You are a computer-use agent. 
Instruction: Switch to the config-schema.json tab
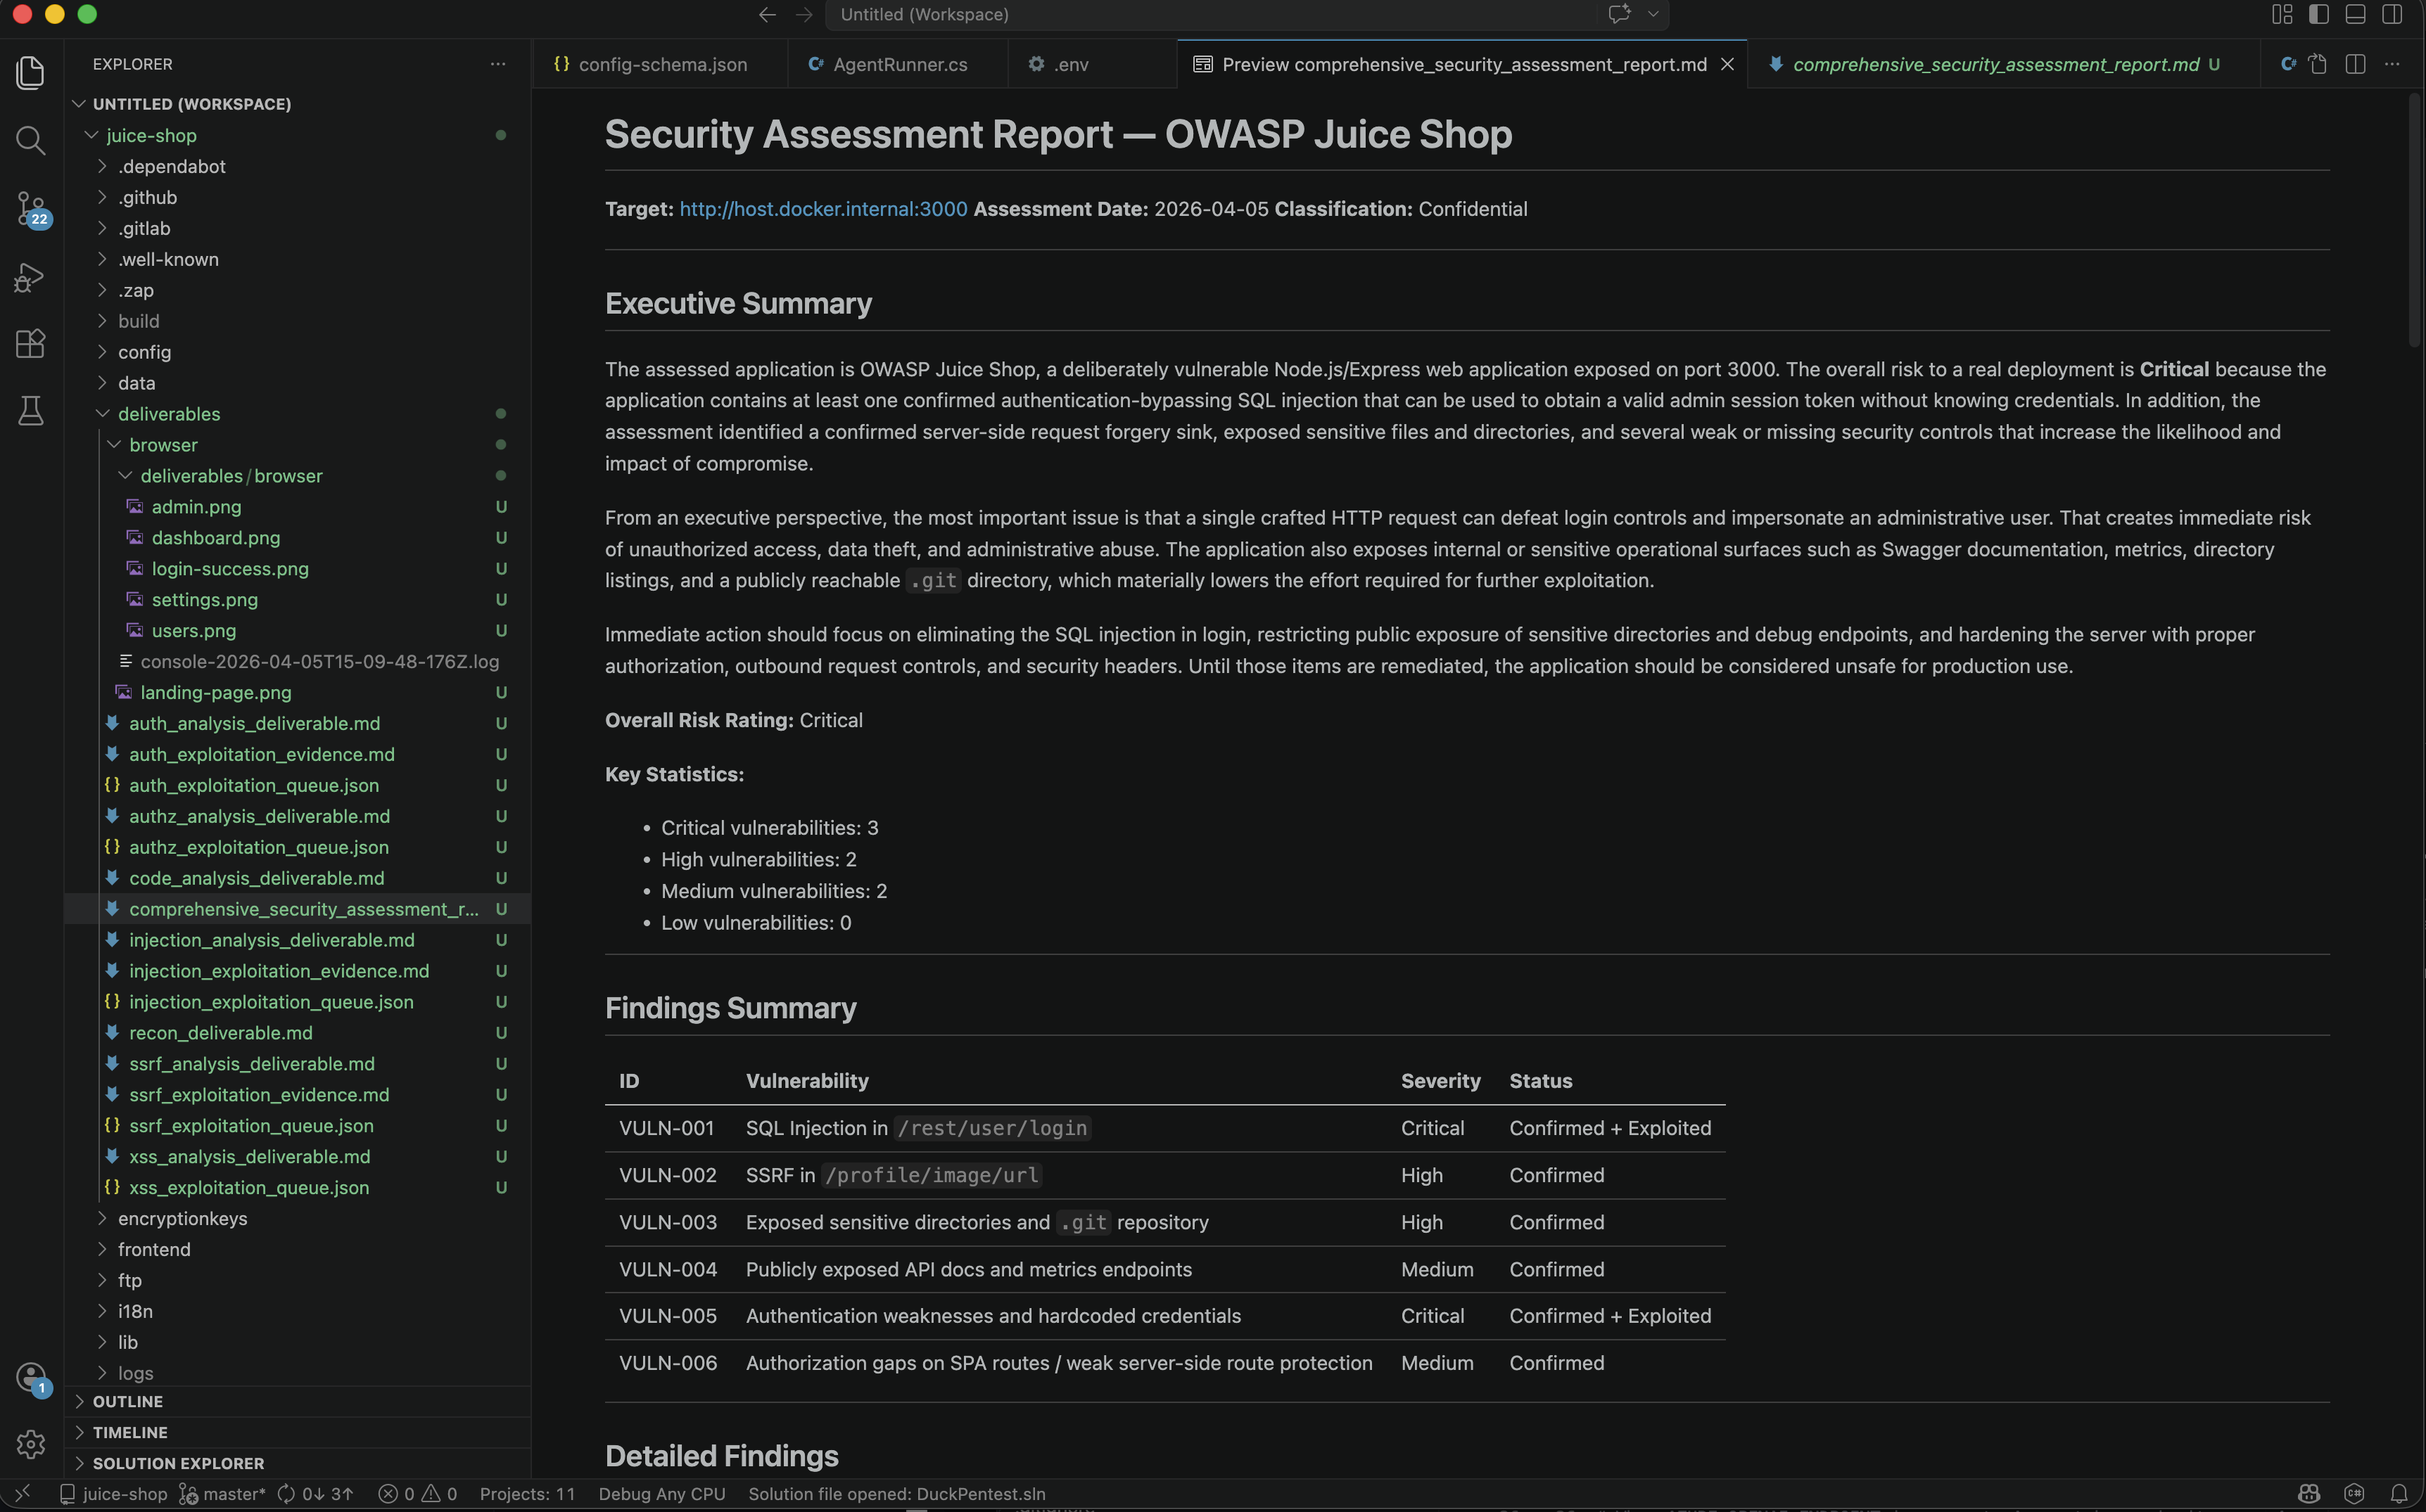point(660,64)
